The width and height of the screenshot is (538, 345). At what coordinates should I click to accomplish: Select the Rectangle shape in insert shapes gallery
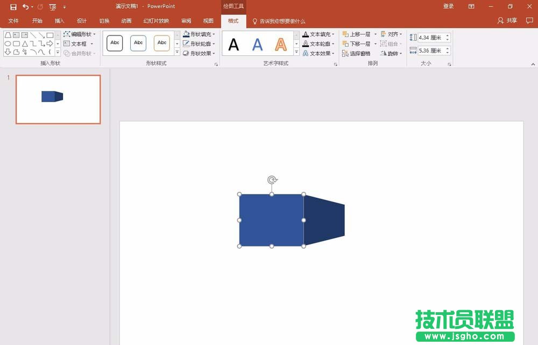[50, 35]
